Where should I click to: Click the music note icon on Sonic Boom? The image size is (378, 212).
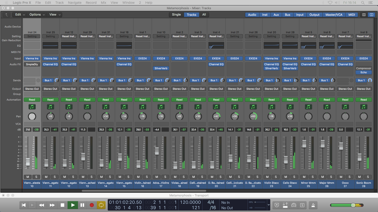(364, 107)
